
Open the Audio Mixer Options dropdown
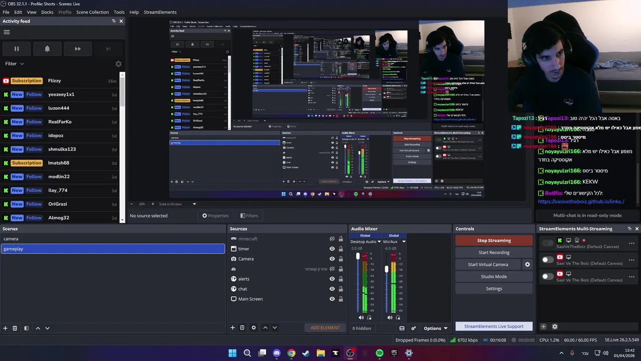point(436,328)
